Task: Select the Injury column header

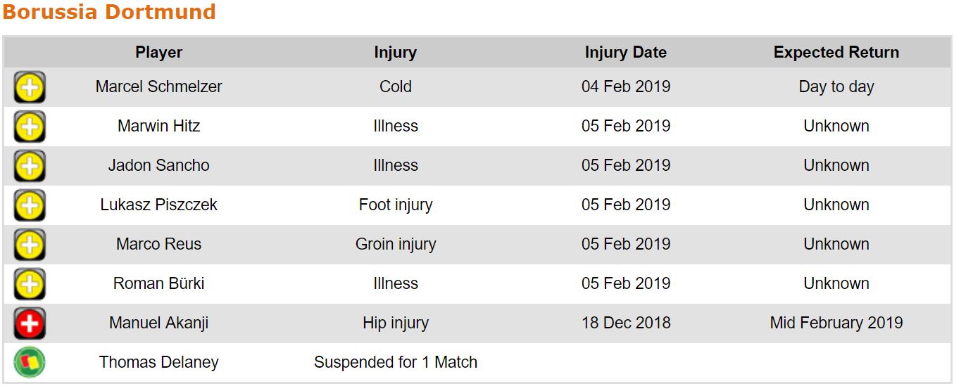Action: [396, 53]
